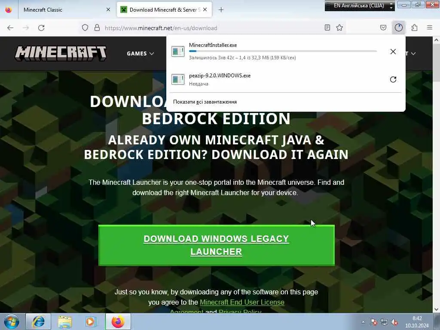
Task: Toggle the Firefox downloads panel button
Action: (399, 27)
